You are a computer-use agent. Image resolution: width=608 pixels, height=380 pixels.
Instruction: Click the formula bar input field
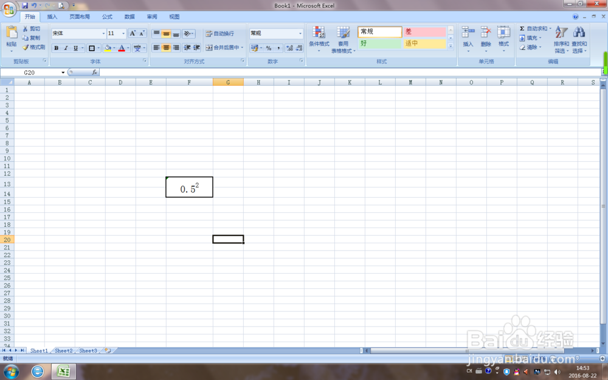click(351, 72)
